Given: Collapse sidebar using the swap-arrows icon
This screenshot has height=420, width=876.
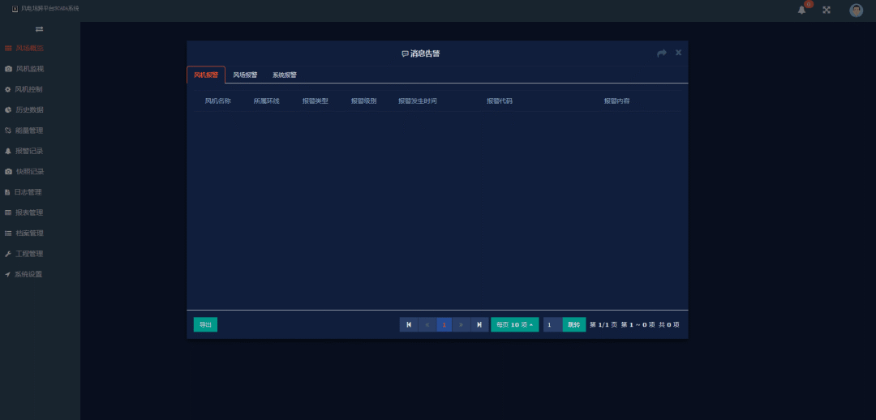Looking at the screenshot, I should tap(39, 29).
